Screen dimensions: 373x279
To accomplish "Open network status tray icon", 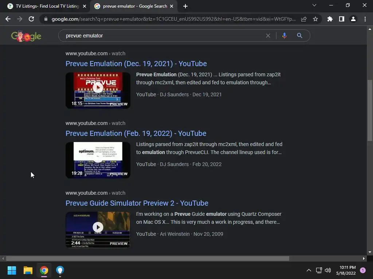I will tap(319, 270).
